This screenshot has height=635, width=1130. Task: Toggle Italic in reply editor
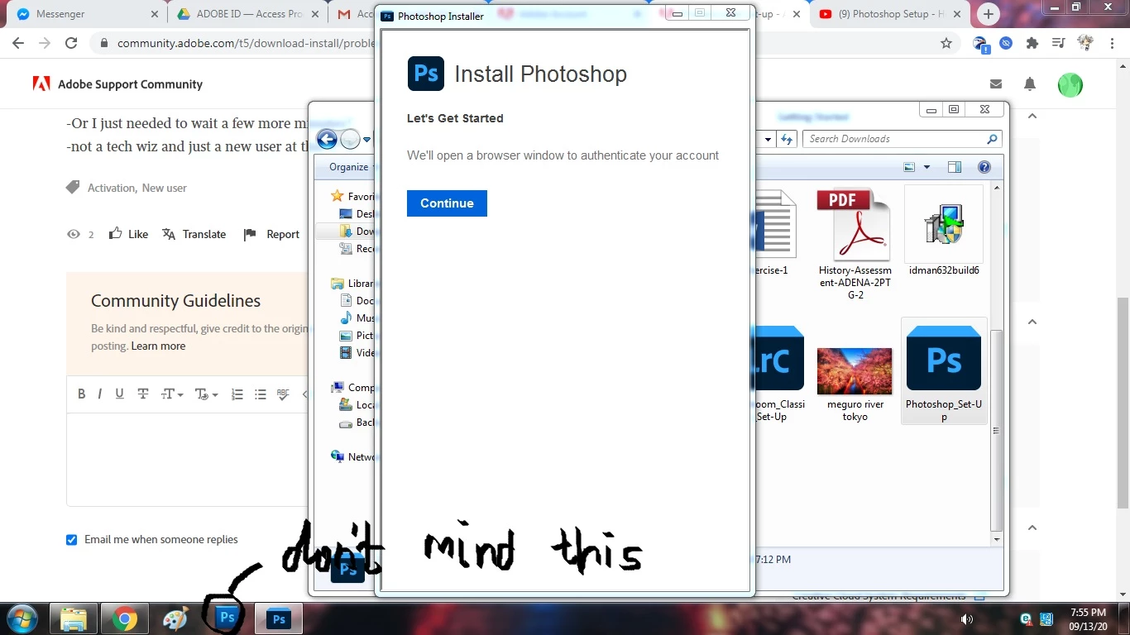coord(100,394)
